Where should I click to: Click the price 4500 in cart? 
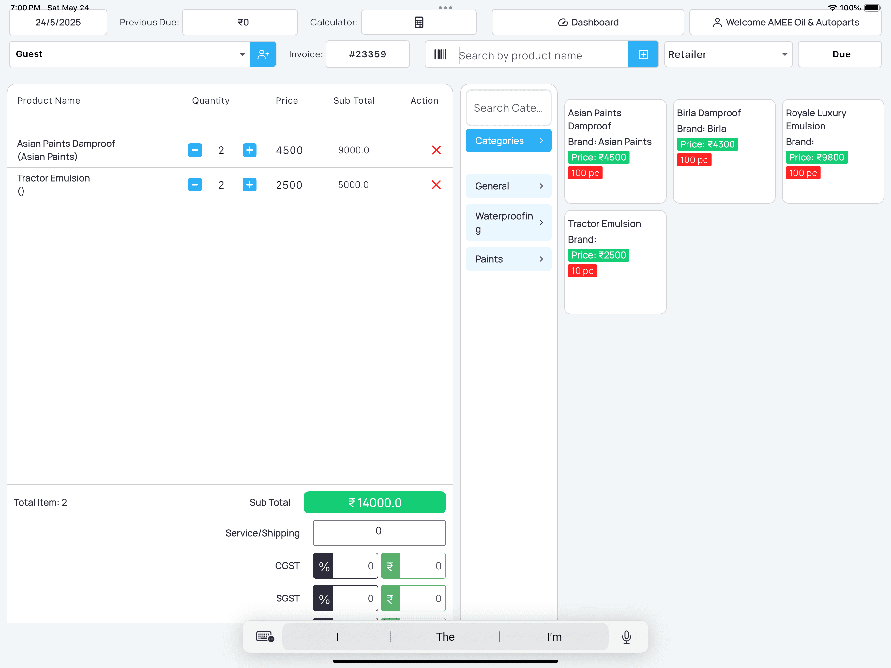289,150
